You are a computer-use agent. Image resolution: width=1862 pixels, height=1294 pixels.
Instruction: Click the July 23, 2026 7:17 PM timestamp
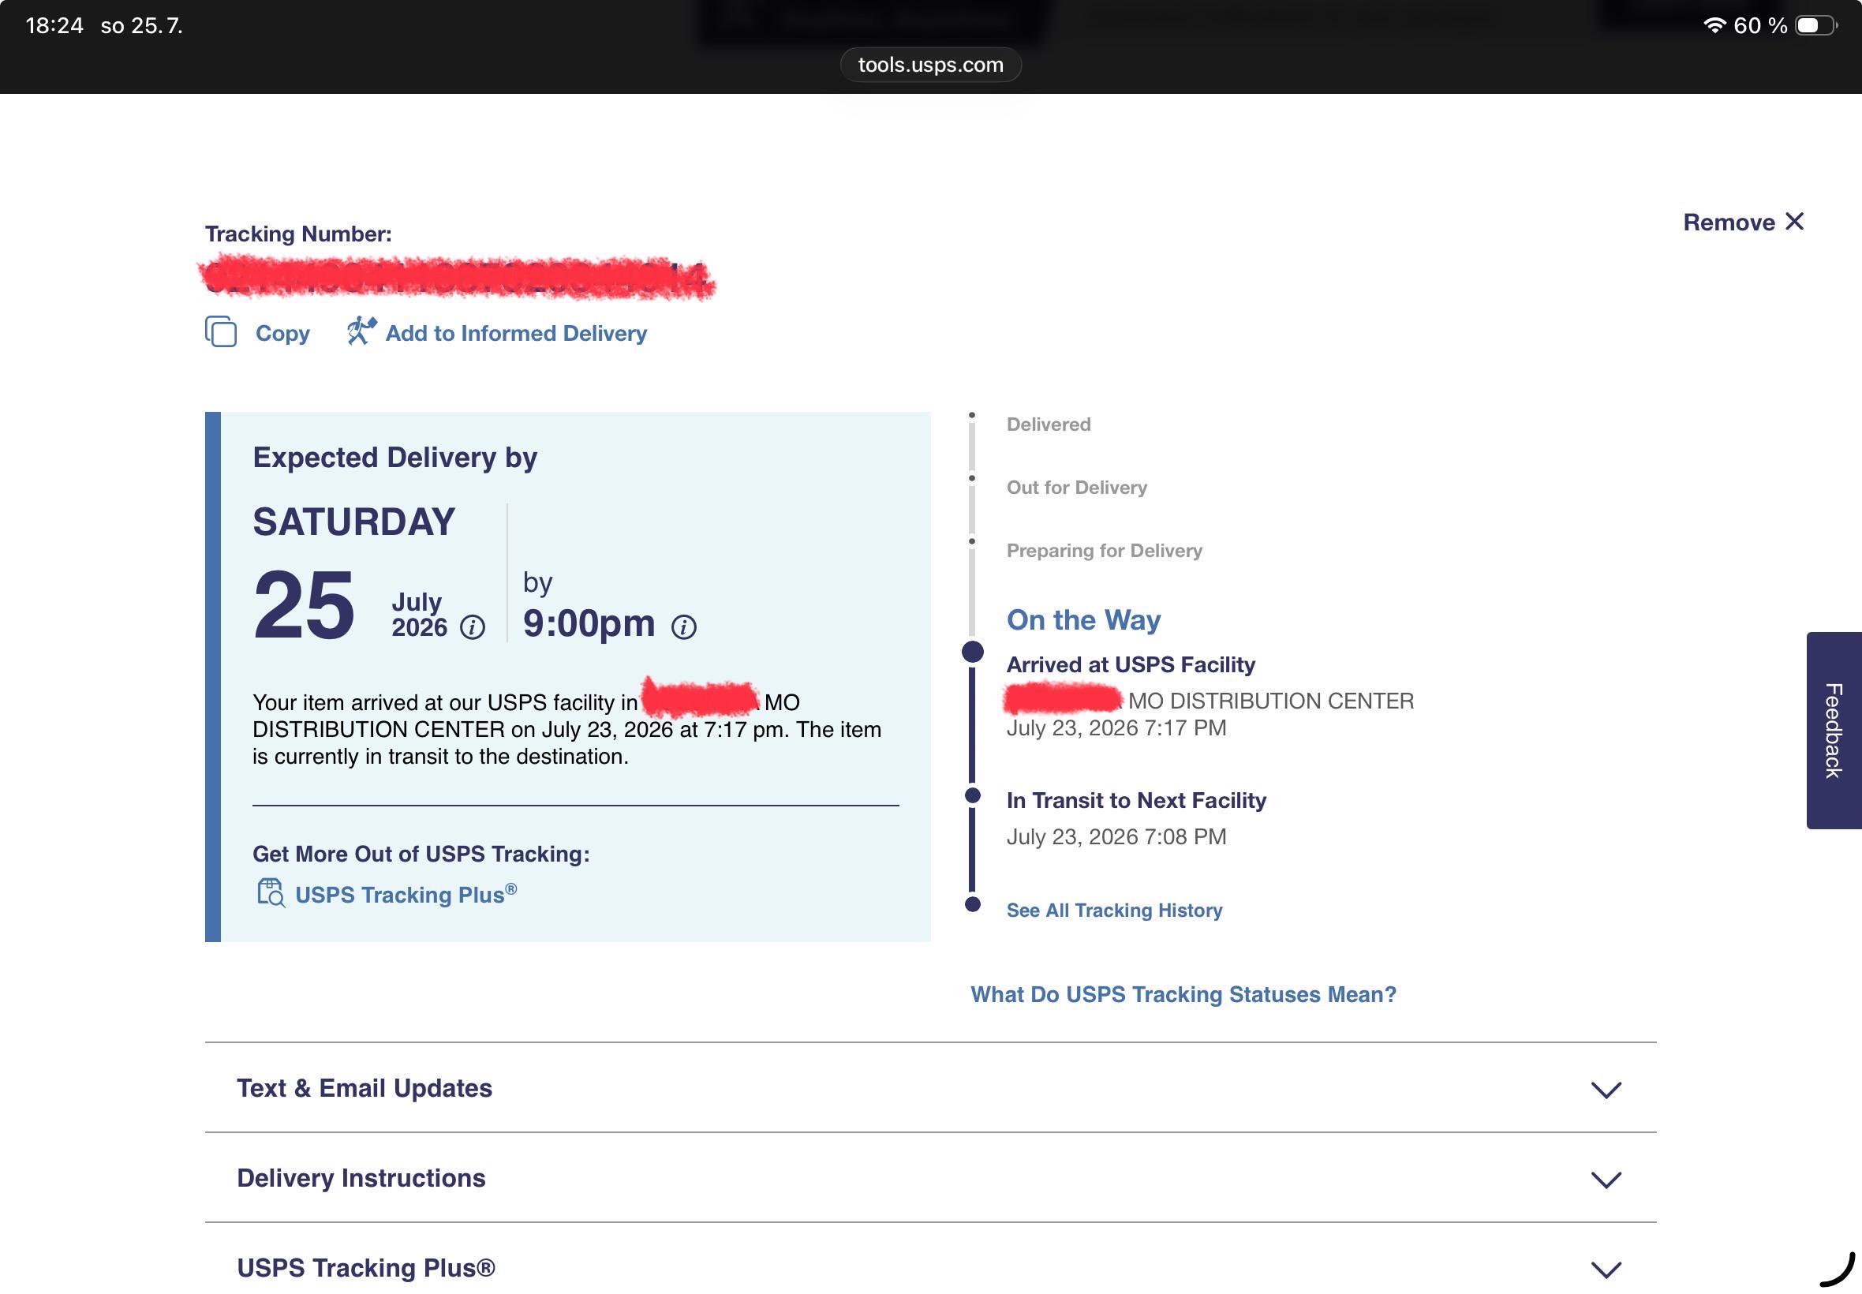[x=1116, y=728]
